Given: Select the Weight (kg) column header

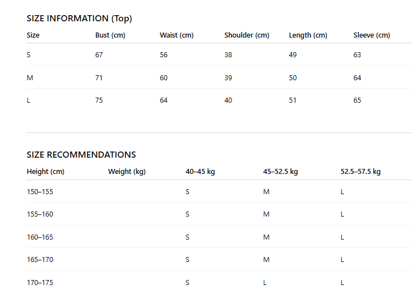Looking at the screenshot, I should pos(127,172).
